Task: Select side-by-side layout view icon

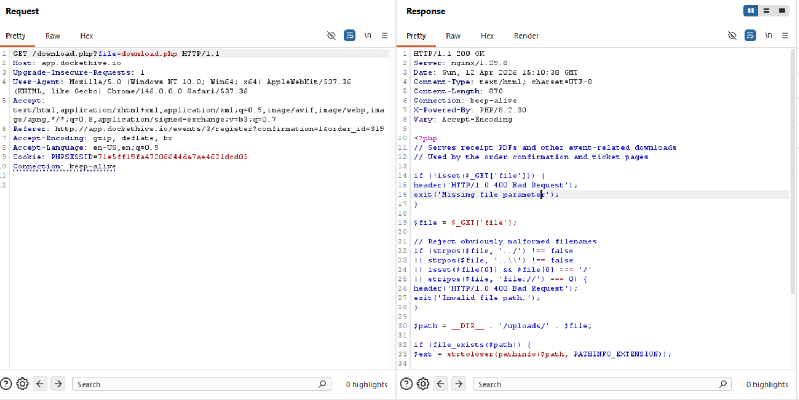Action: [750, 11]
